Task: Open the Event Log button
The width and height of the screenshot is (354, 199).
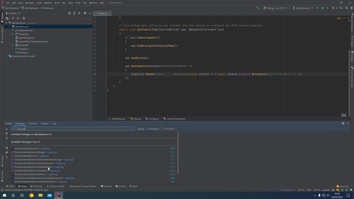Action: point(342,186)
